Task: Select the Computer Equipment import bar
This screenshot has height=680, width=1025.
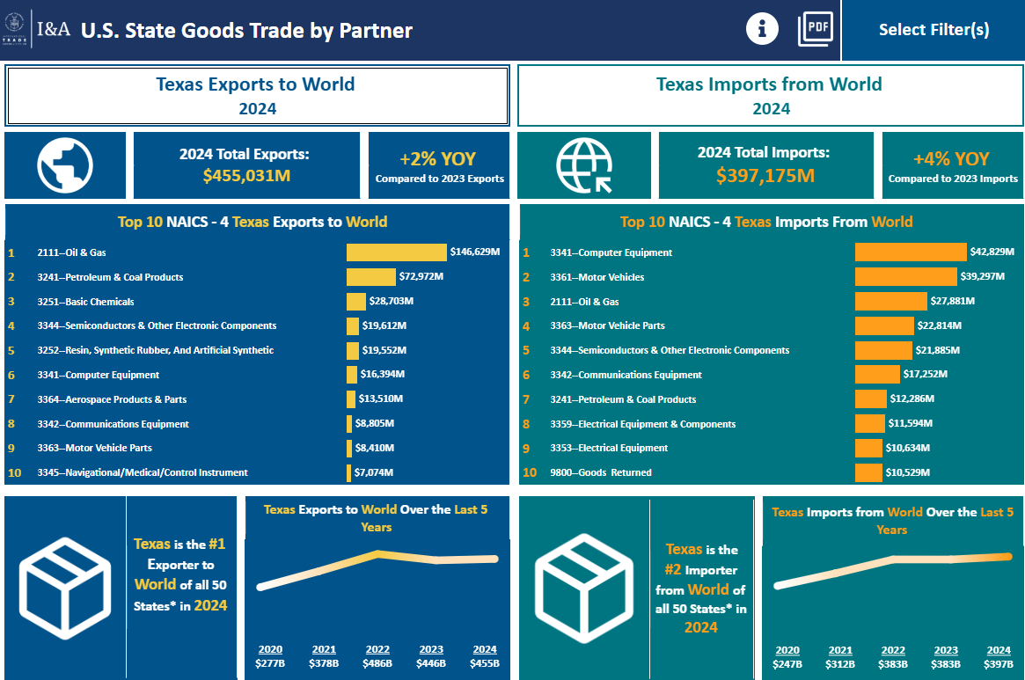Action: pyautogui.click(x=910, y=251)
